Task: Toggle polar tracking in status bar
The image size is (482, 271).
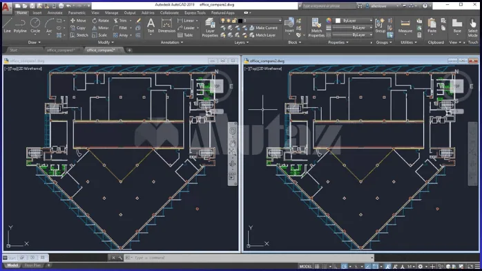Action: 344,266
